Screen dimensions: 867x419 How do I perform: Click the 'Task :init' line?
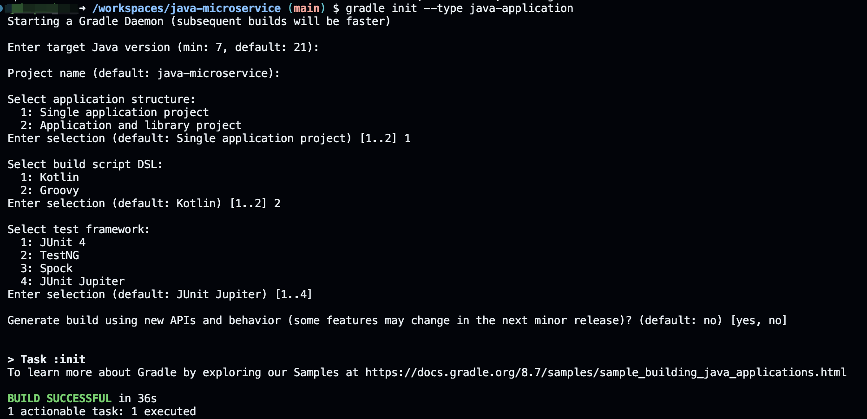46,360
